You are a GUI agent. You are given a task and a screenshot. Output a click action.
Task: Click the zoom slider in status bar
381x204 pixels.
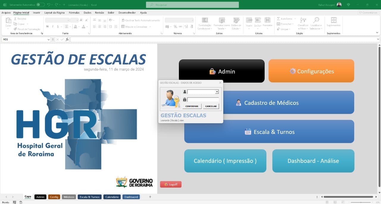[x=360, y=202]
